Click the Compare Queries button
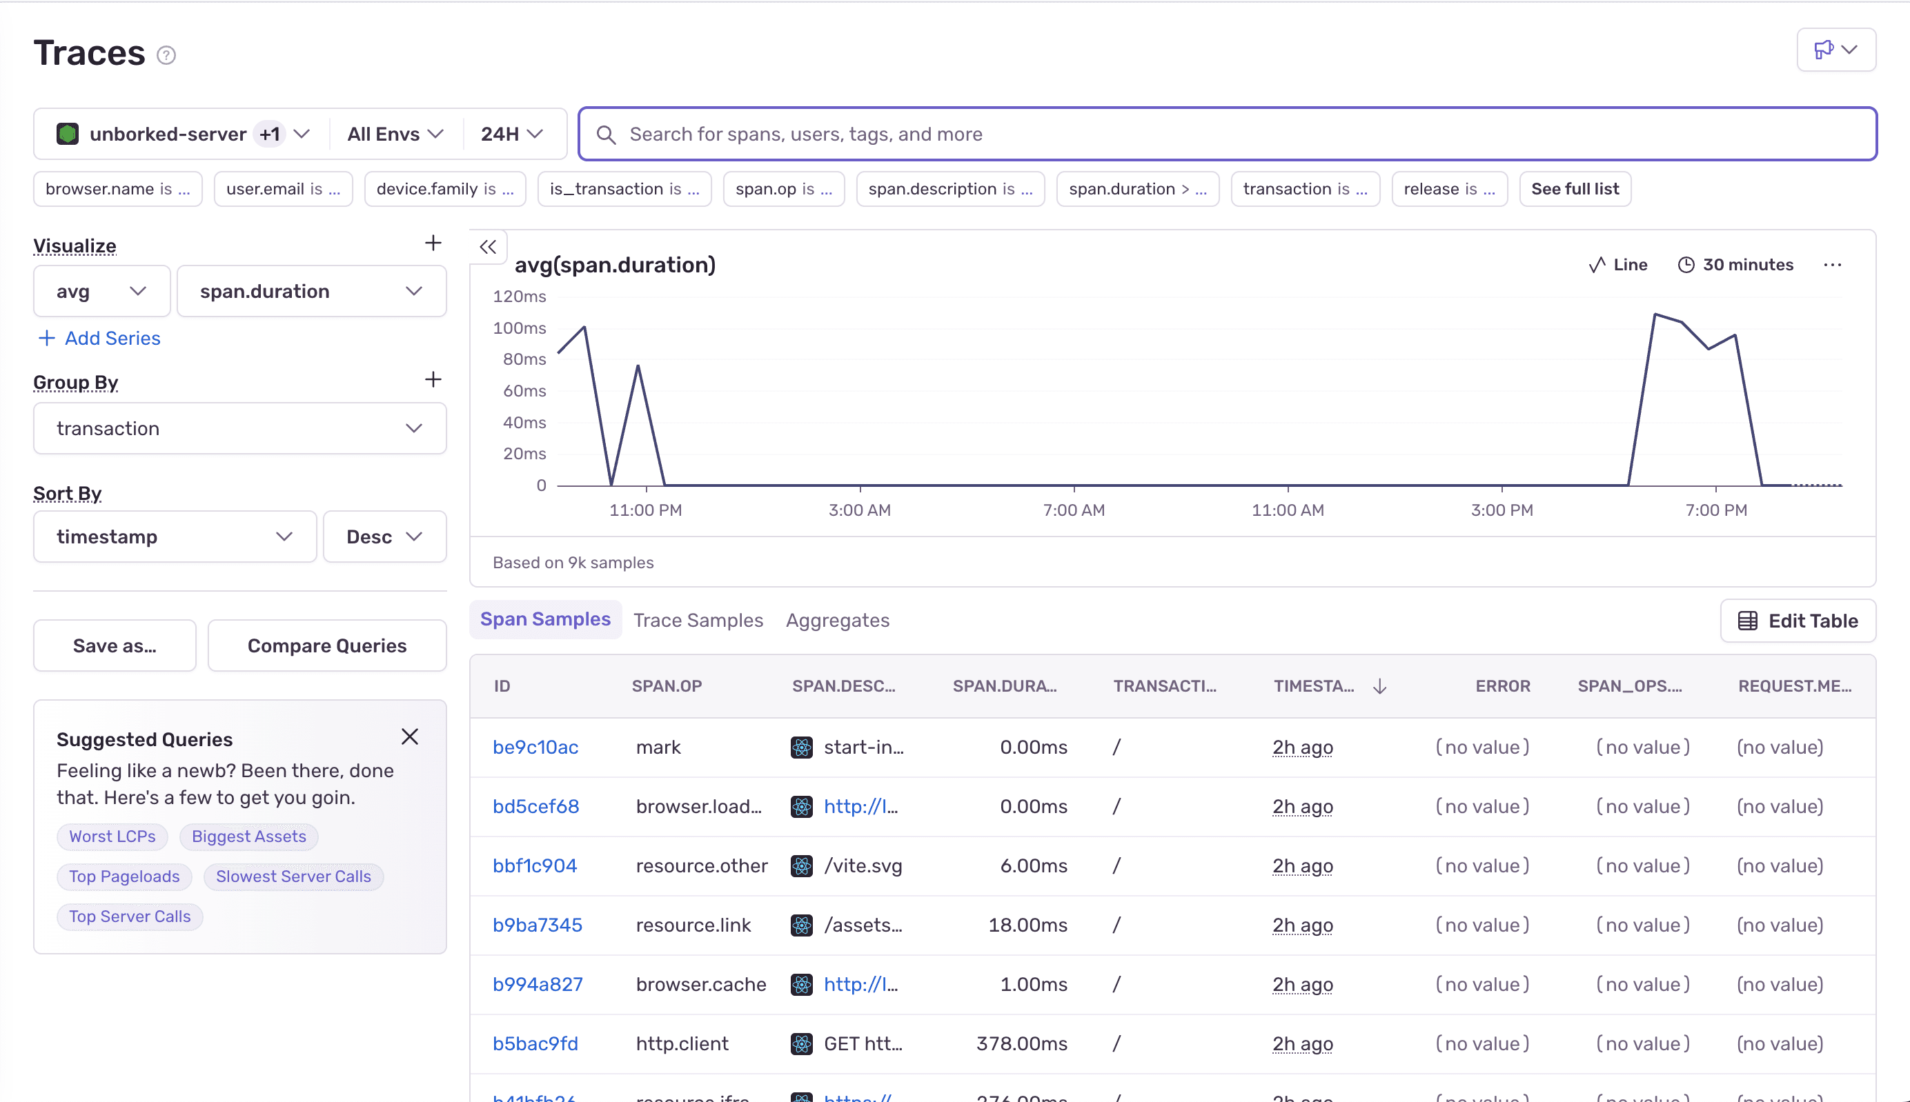 pos(326,645)
